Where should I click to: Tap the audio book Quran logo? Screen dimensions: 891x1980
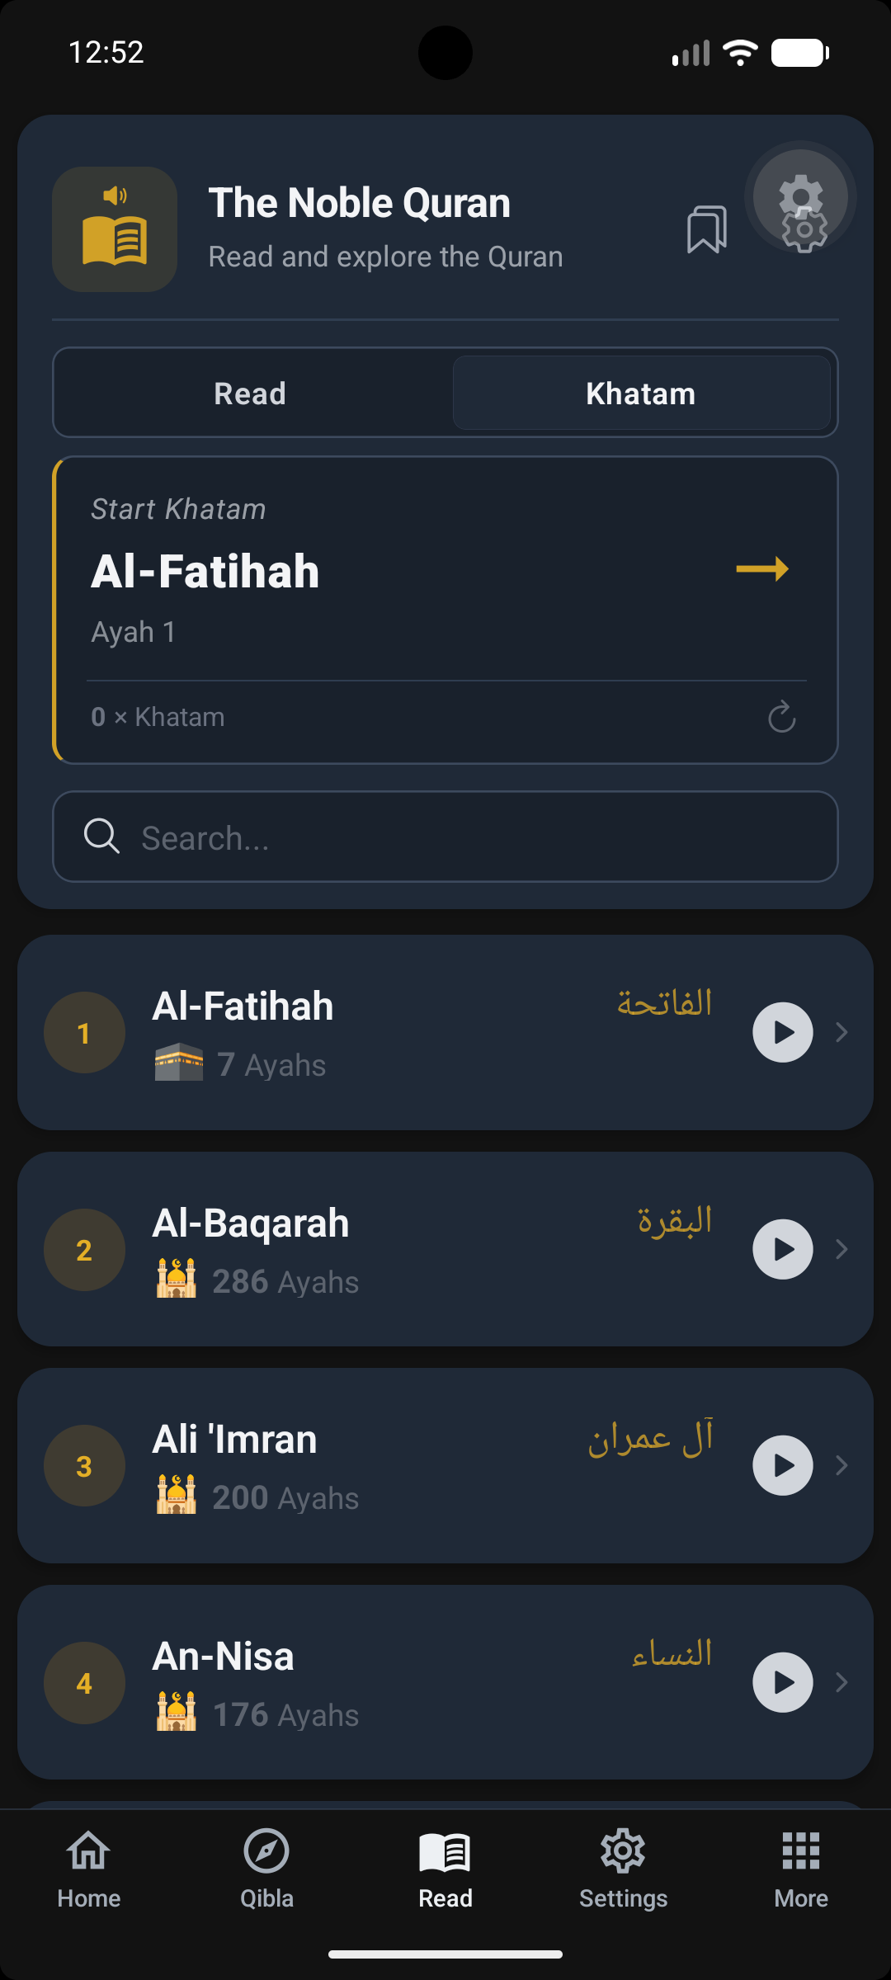tap(115, 229)
